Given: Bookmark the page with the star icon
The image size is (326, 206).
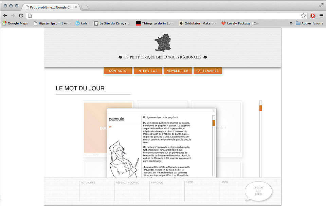Looking at the screenshot, I should pyautogui.click(x=303, y=16).
